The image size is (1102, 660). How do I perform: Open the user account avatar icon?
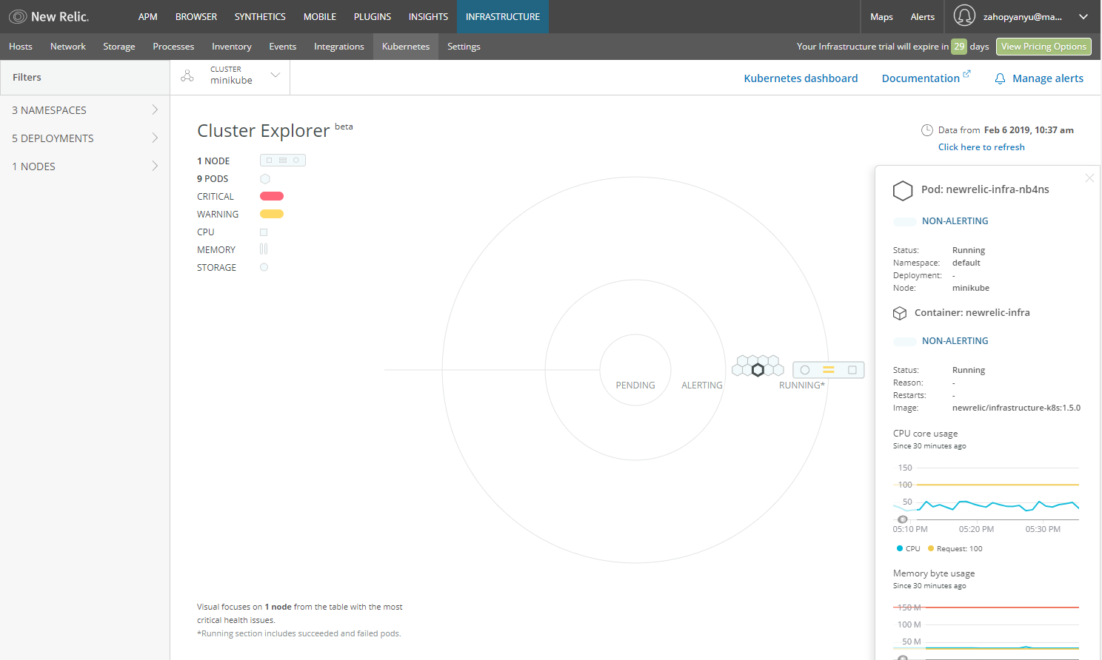pos(964,16)
